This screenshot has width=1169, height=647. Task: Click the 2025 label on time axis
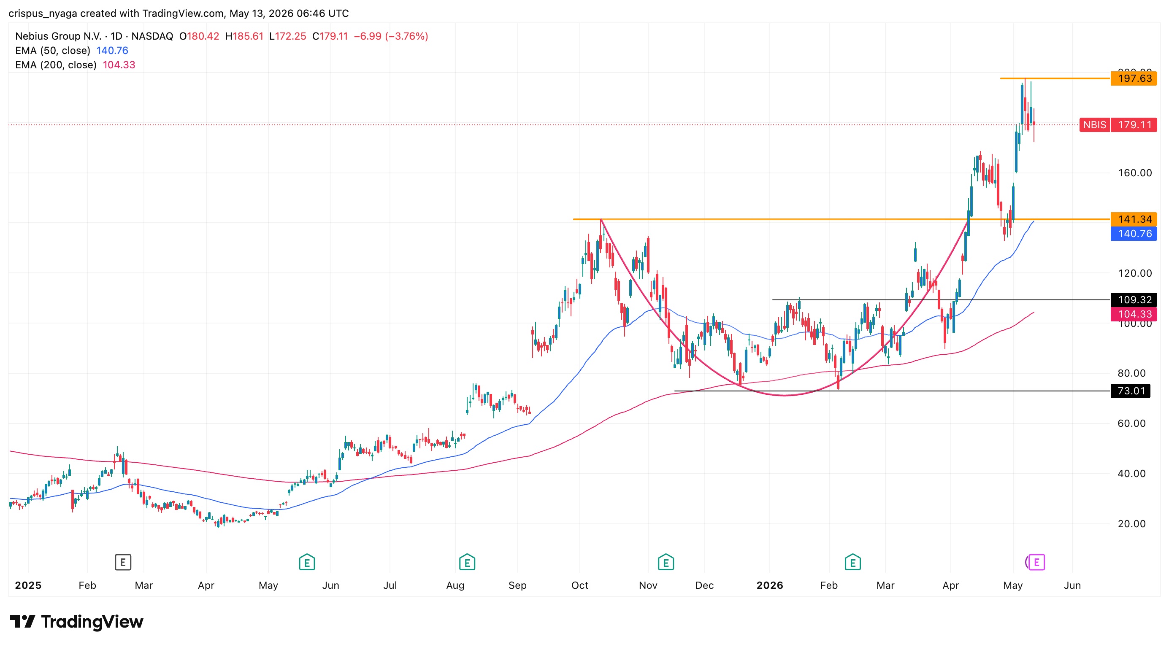click(28, 585)
